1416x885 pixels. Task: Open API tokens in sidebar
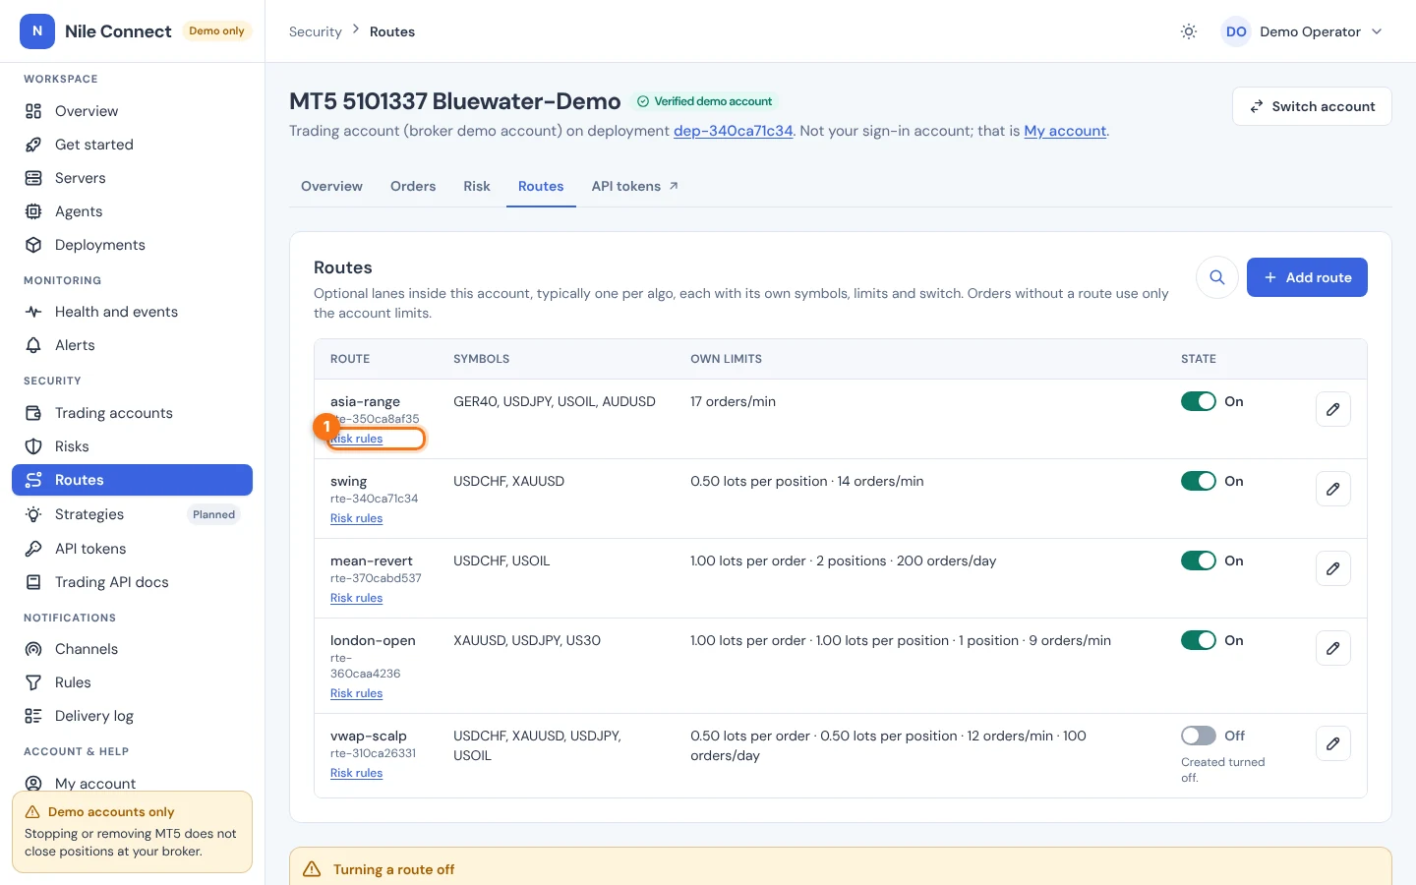click(x=132, y=549)
